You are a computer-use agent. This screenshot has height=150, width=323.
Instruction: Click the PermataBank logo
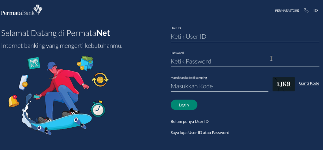(21, 11)
